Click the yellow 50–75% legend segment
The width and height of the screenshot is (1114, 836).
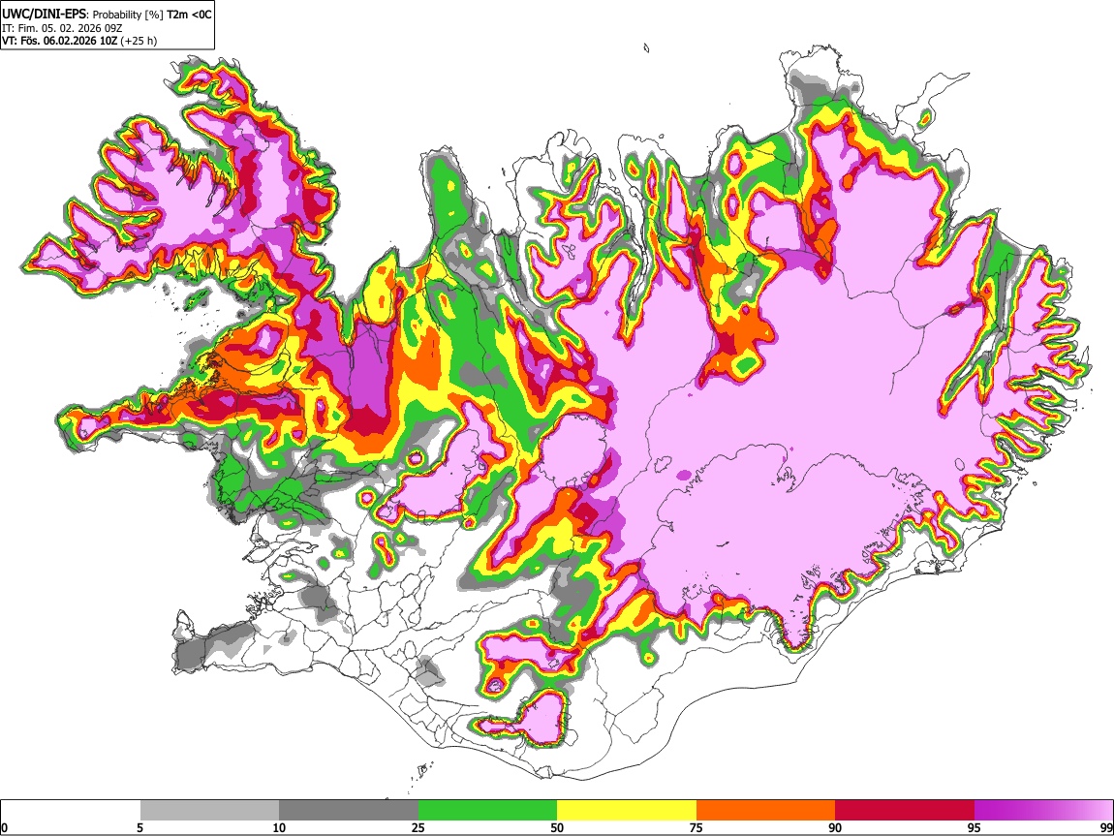pyautogui.click(x=627, y=811)
